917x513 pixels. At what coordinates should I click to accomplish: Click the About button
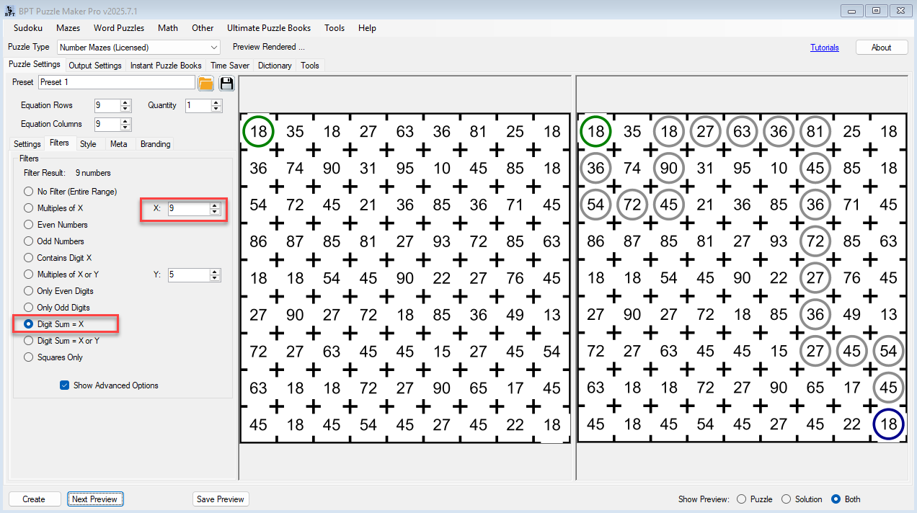882,48
